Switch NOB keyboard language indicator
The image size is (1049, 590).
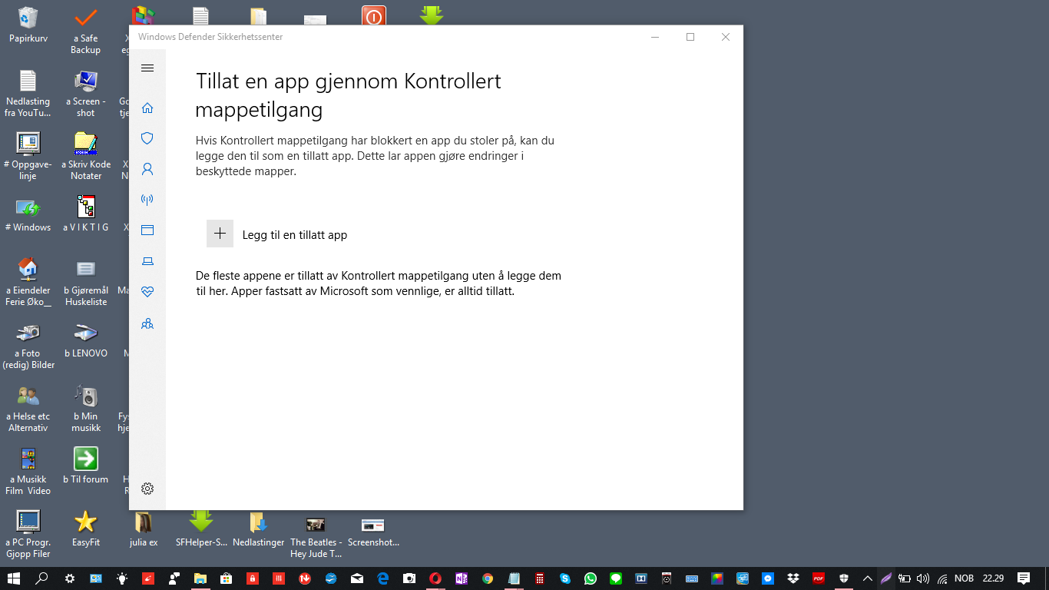[964, 578]
